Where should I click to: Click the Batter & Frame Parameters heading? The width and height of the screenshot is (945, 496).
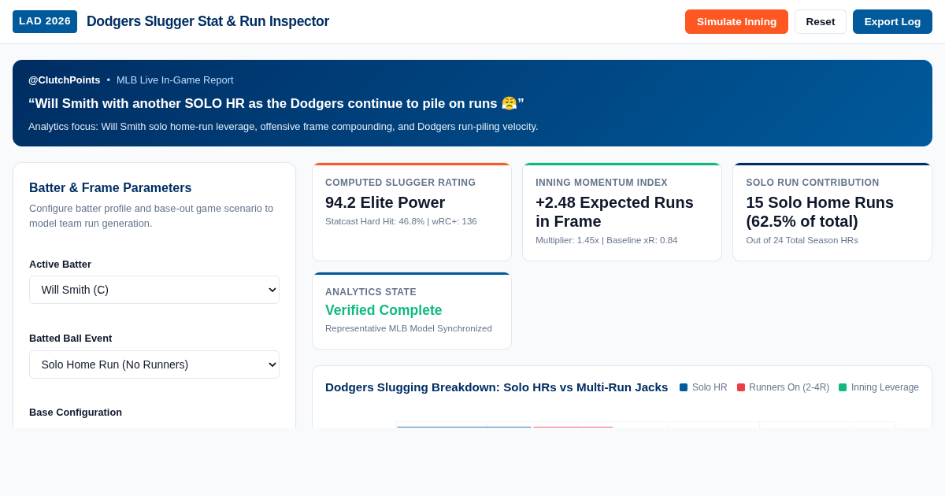(110, 188)
